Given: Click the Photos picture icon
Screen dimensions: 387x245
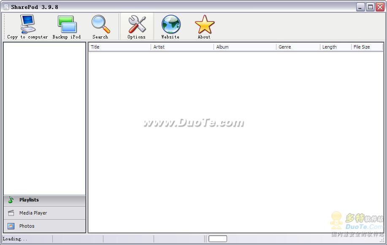Looking at the screenshot, I should (11, 226).
